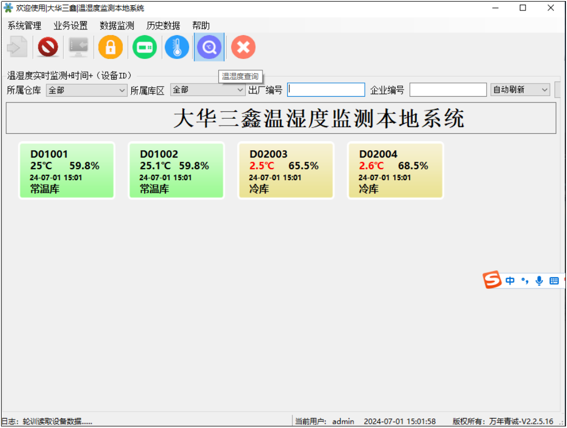Select the D01001 sensor card
Screen dimensions: 567x428
pyautogui.click(x=67, y=171)
